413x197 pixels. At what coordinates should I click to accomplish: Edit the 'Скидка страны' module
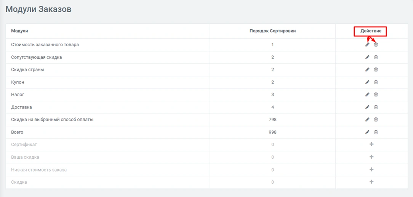[x=367, y=70]
